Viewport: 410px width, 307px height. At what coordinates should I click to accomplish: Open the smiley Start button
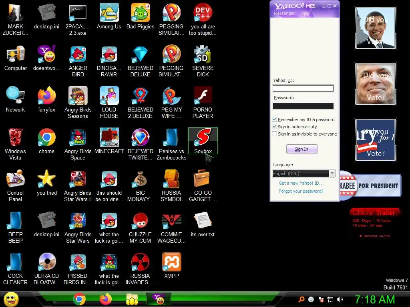(x=11, y=299)
